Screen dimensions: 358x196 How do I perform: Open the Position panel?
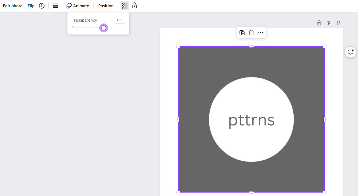pyautogui.click(x=106, y=6)
